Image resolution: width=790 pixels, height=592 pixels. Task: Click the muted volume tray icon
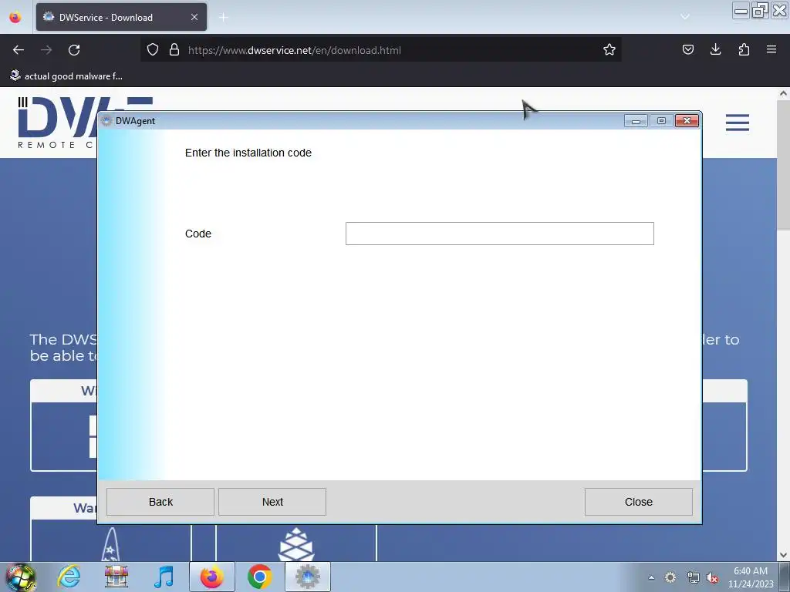coord(712,577)
